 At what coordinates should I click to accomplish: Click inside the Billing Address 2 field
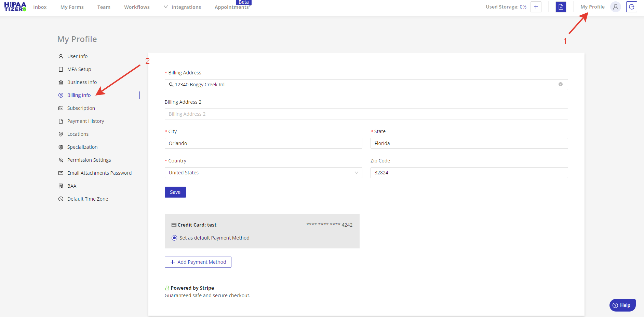tap(366, 114)
